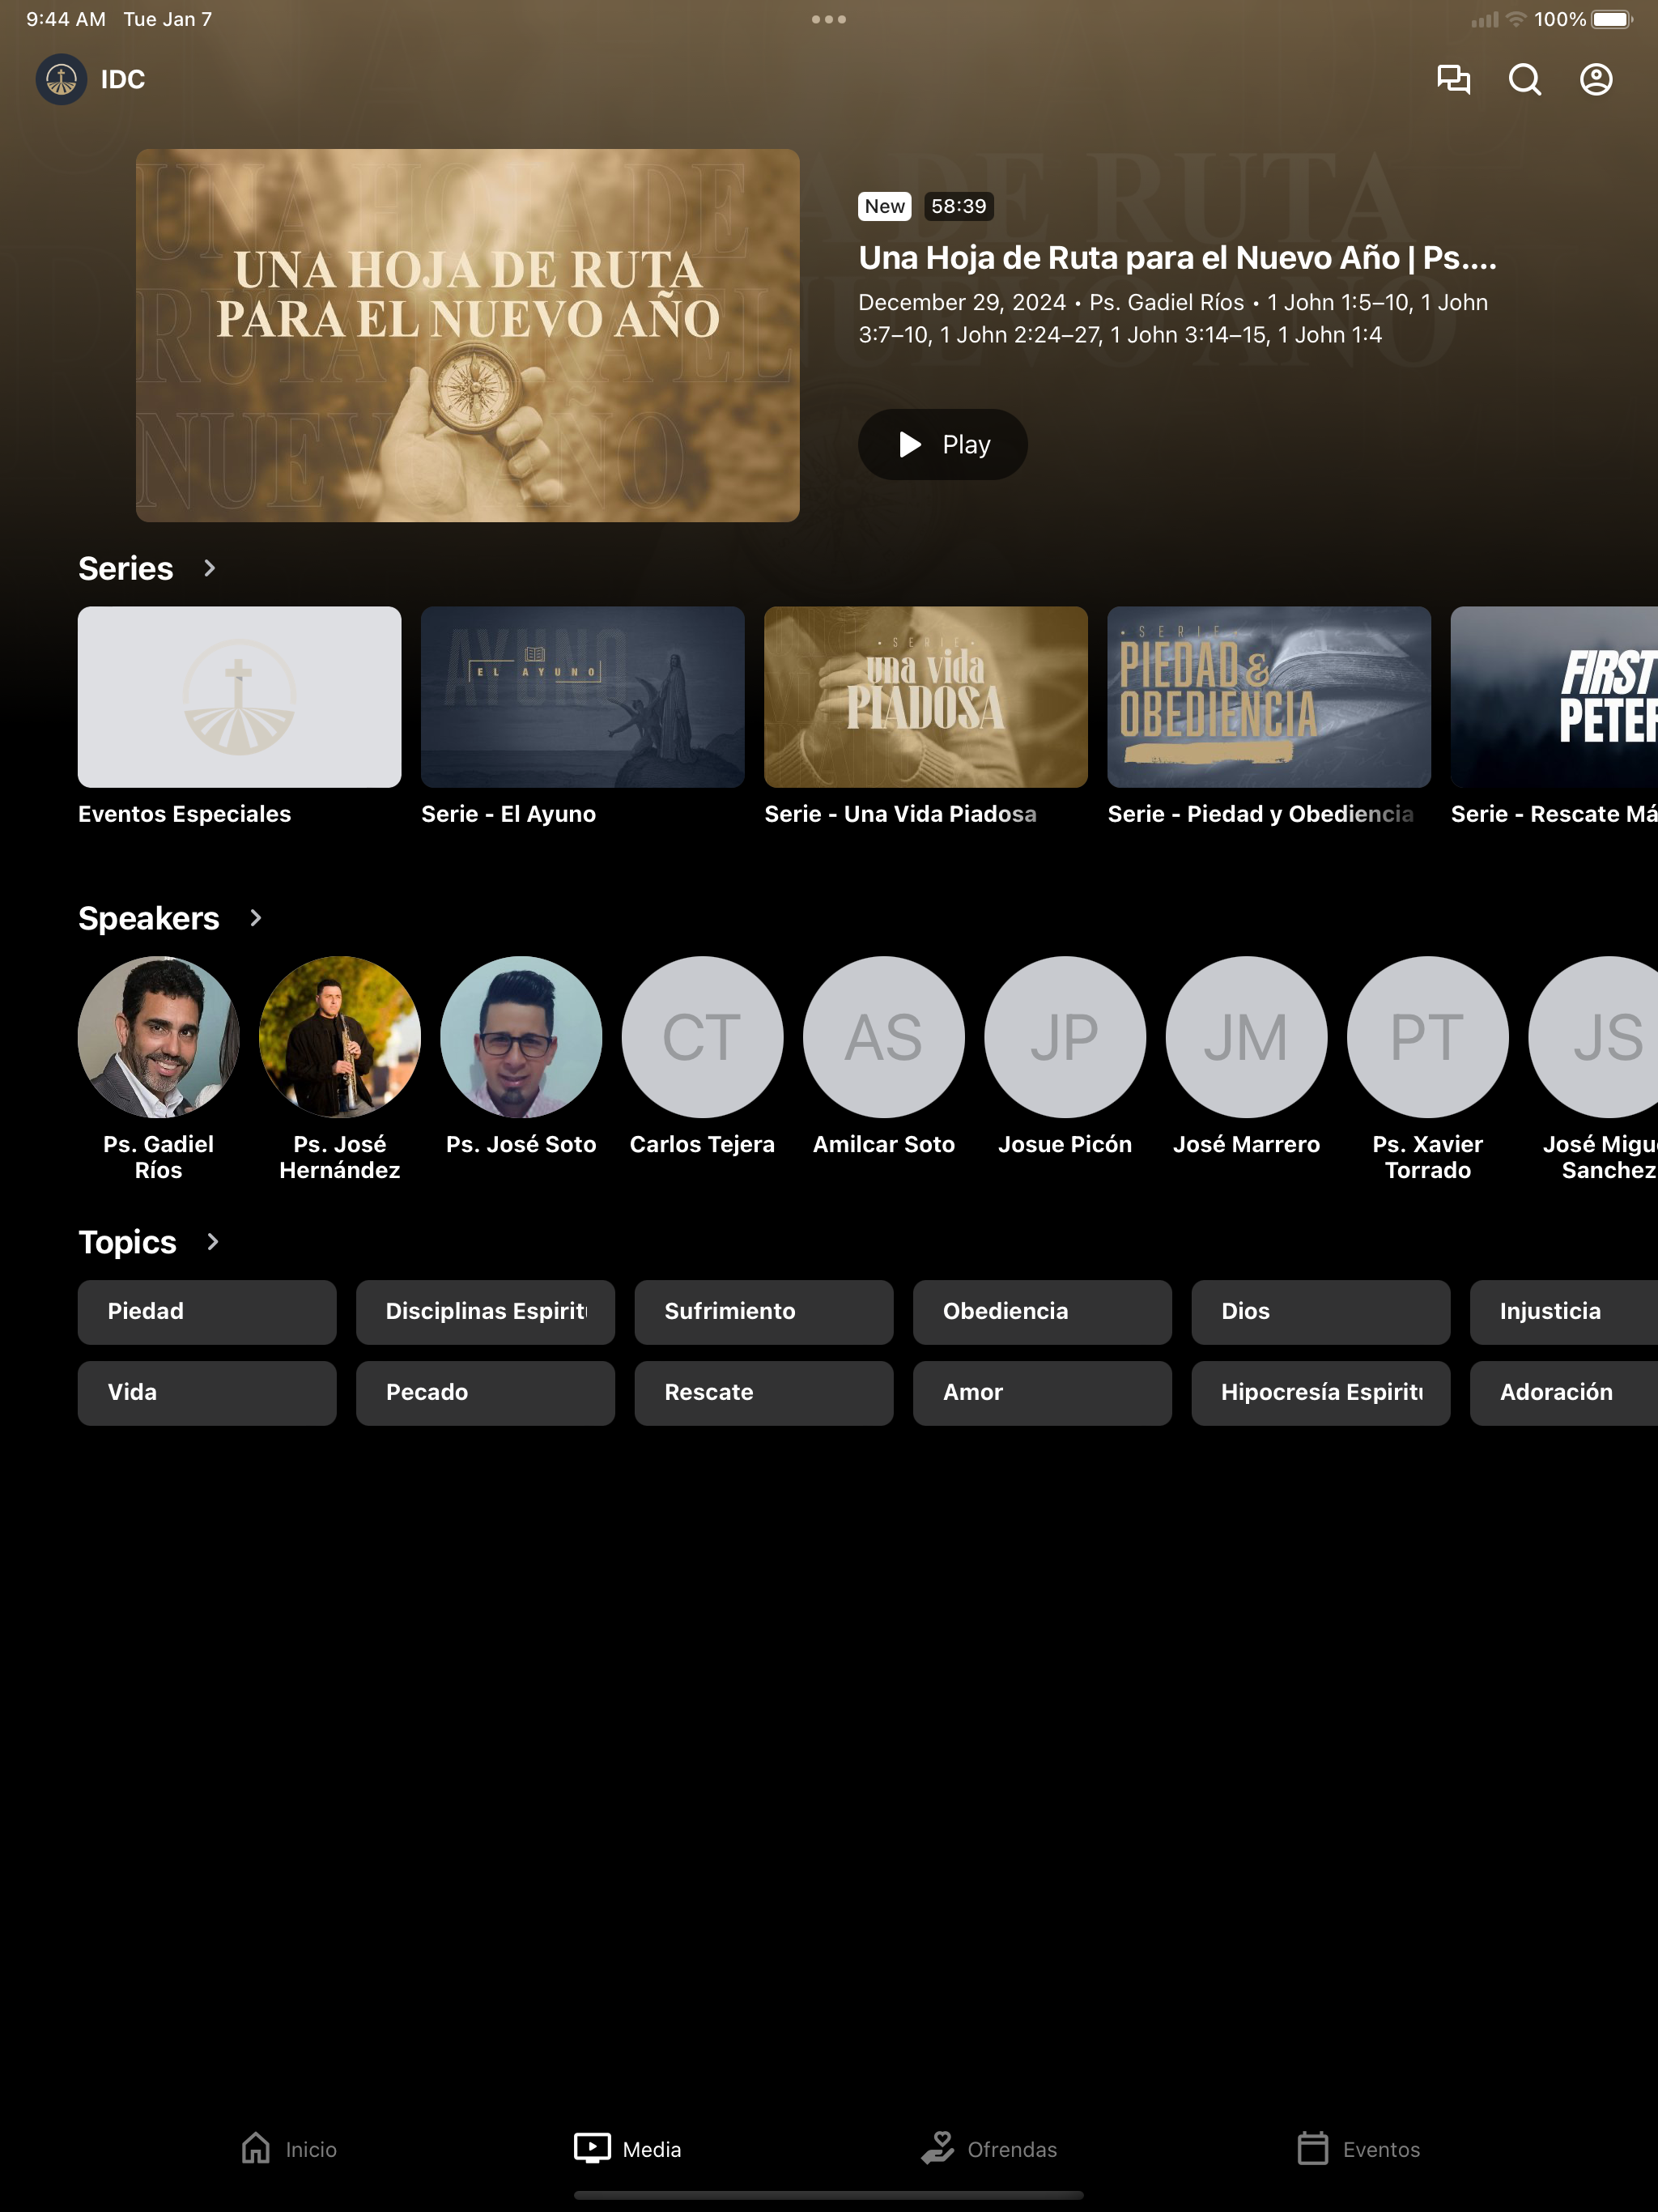Viewport: 1658px width, 2212px height.
Task: Open the Piedad y Obediencia series card
Action: click(x=1269, y=697)
